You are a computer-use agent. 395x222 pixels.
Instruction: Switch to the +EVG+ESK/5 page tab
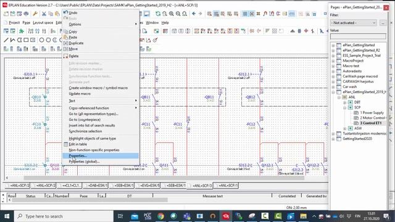pyautogui.click(x=148, y=186)
